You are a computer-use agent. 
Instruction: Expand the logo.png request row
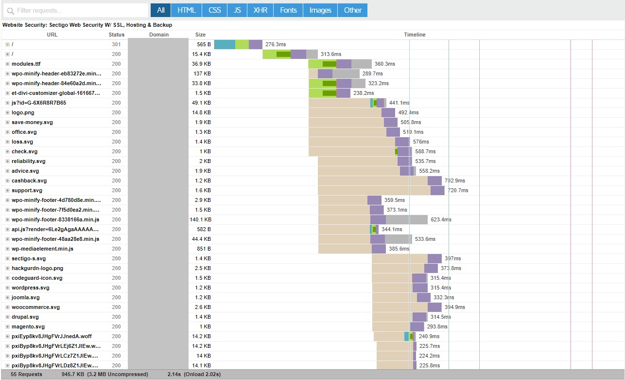pos(7,112)
